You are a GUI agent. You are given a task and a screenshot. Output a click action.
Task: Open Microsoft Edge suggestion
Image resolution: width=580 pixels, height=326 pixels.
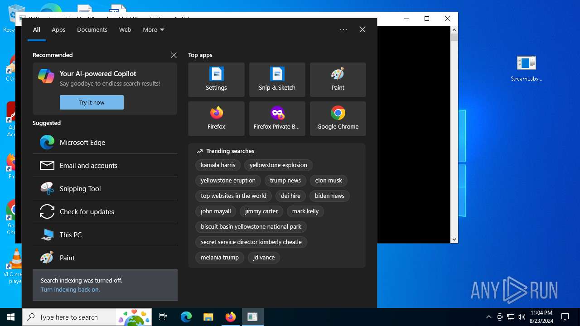(105, 142)
